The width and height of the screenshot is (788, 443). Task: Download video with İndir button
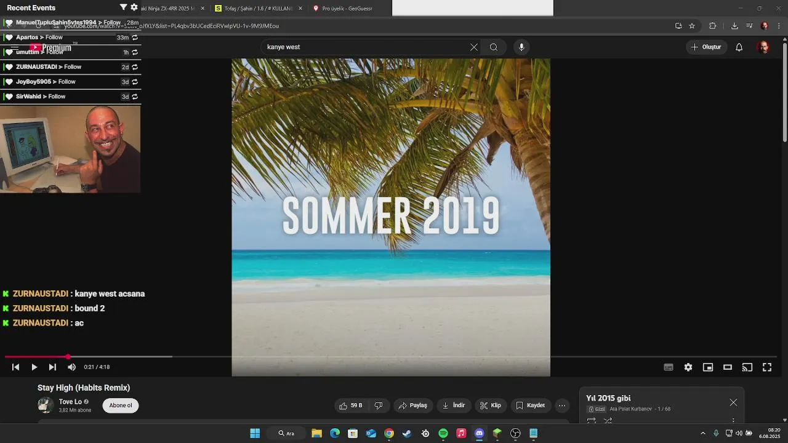pos(454,405)
